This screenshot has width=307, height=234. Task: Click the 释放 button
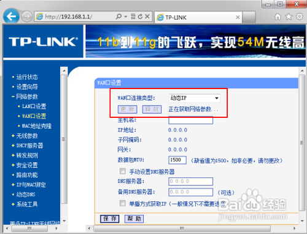[x=152, y=109]
